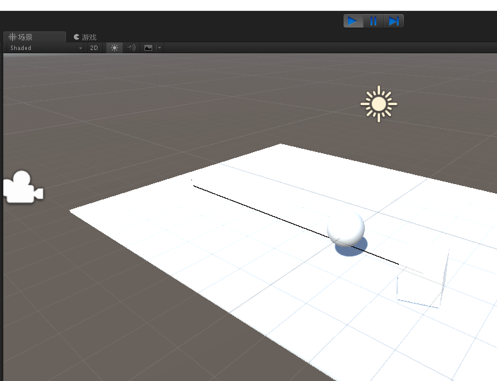Toggle scene effects image icon
Screen dimensions: 497x381
click(x=148, y=48)
